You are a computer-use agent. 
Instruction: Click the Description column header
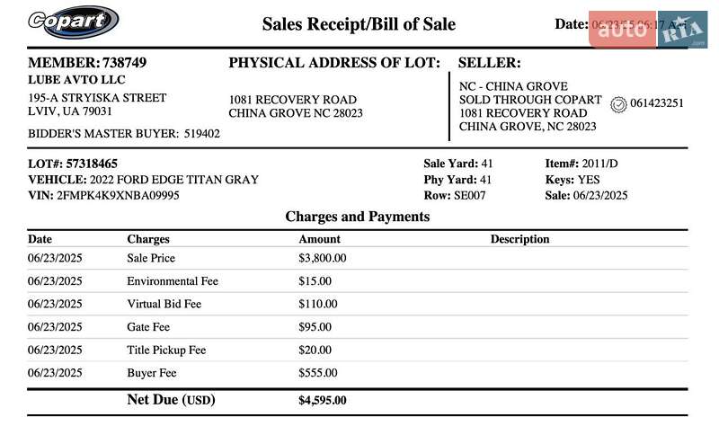pos(519,239)
